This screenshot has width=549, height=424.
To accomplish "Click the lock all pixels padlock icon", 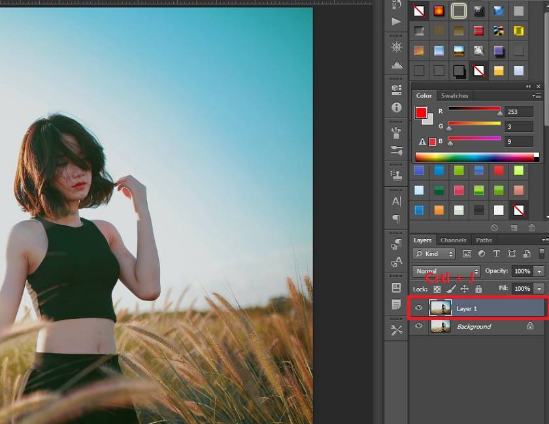I will click(x=478, y=289).
